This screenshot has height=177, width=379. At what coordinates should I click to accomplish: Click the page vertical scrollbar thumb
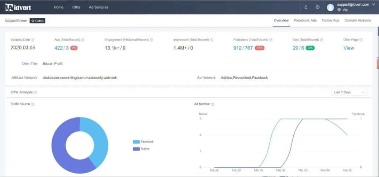pyautogui.click(x=377, y=63)
